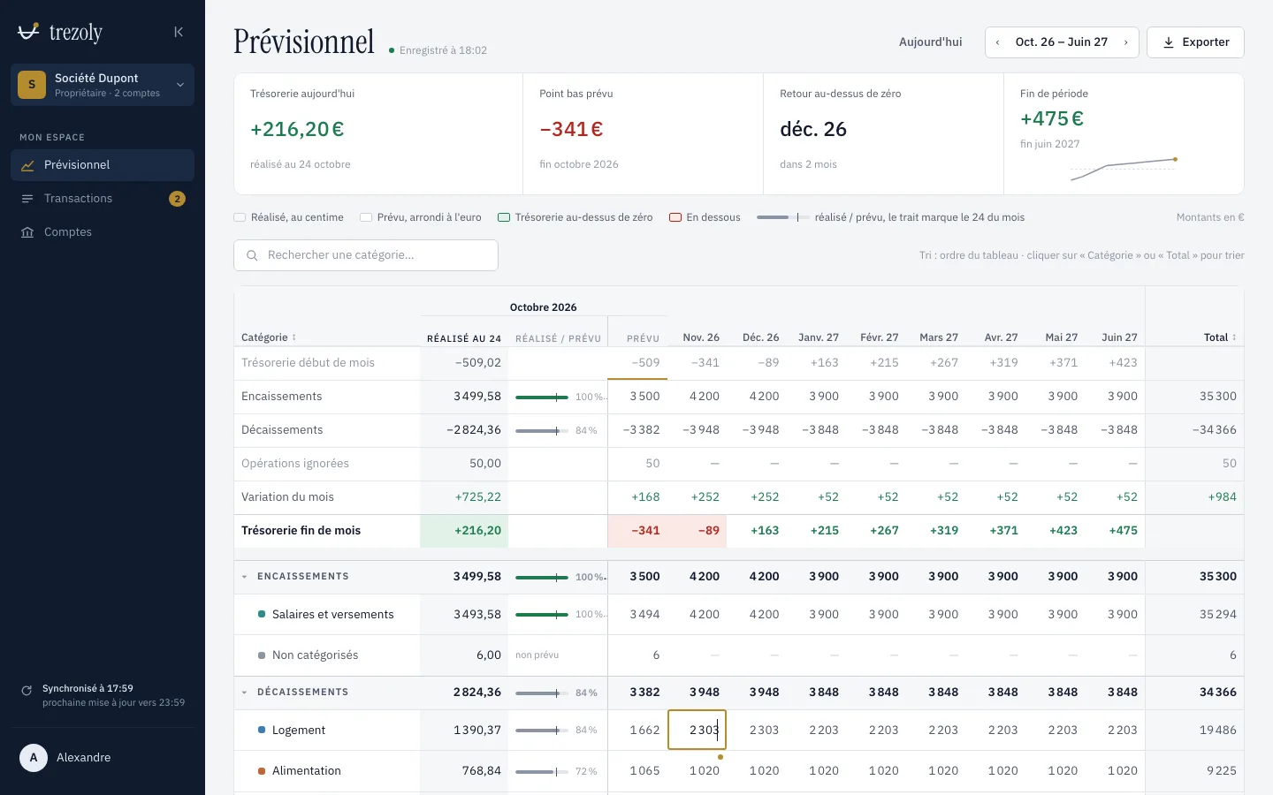The width and height of the screenshot is (1273, 795).
Task: Click the Salaires et versements 100% progress bar
Action: [x=541, y=615]
